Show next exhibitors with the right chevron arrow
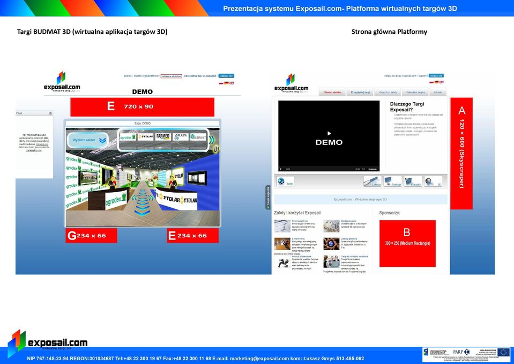The height and width of the screenshot is (364, 514). [x=212, y=140]
